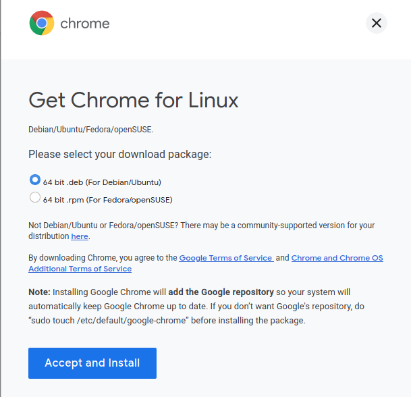The image size is (411, 397).
Task: Select the 64 bit .deb radio button
Action: pos(35,180)
